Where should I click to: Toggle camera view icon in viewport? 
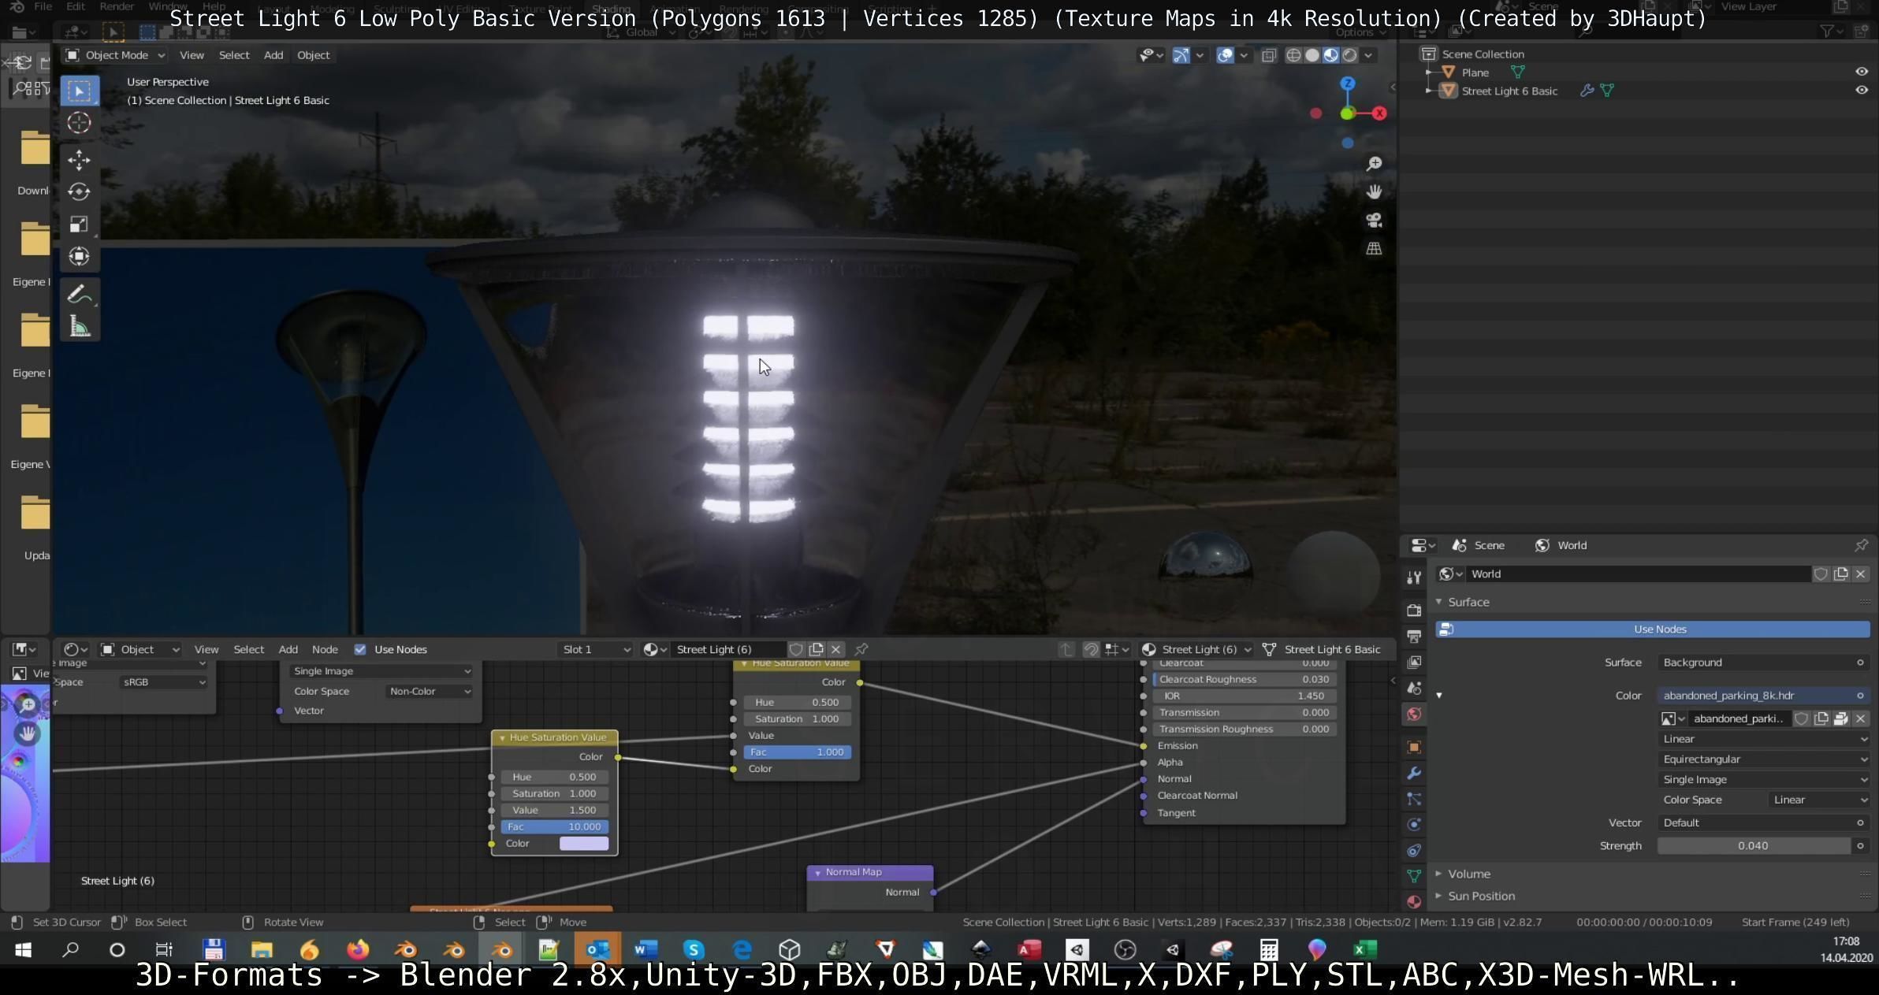(1374, 221)
